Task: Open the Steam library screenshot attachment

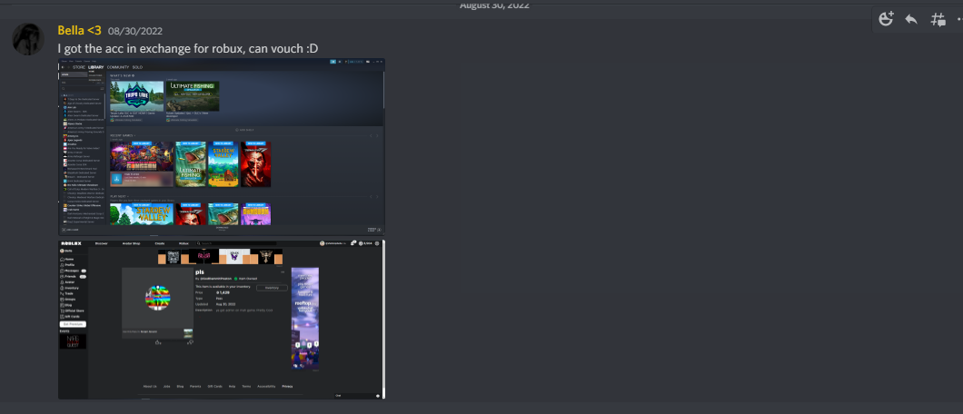Action: 222,146
